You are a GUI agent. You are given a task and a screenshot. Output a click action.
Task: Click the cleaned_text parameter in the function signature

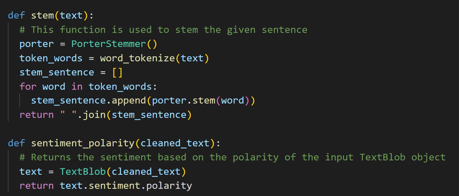point(175,143)
